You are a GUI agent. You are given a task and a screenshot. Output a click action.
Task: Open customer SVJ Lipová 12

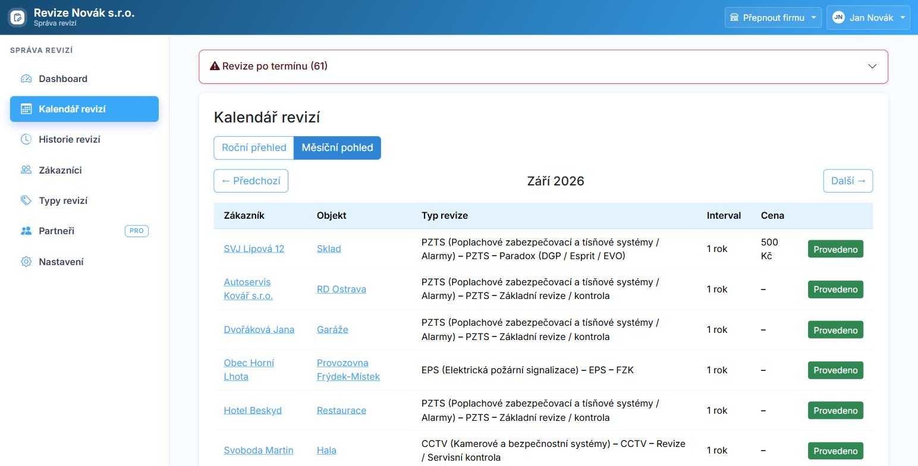(254, 248)
